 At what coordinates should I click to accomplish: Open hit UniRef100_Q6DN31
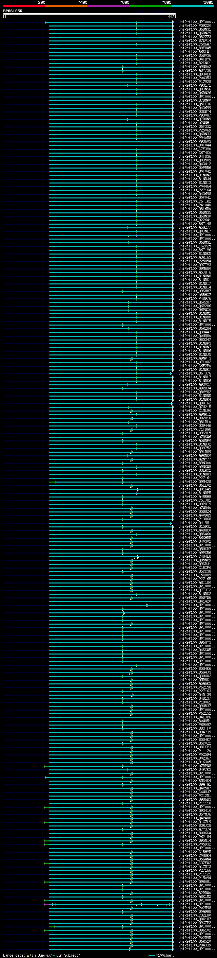(x=195, y=29)
